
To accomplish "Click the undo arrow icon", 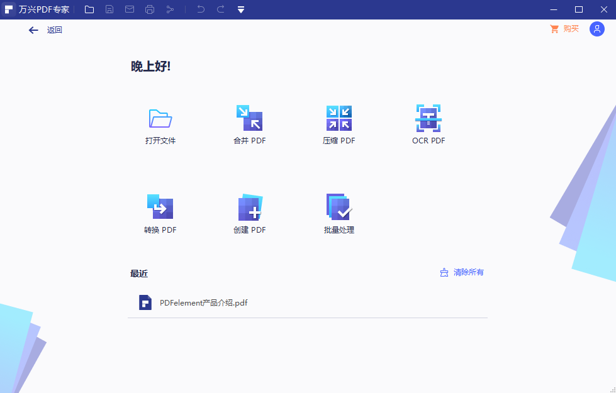I will pyautogui.click(x=200, y=9).
